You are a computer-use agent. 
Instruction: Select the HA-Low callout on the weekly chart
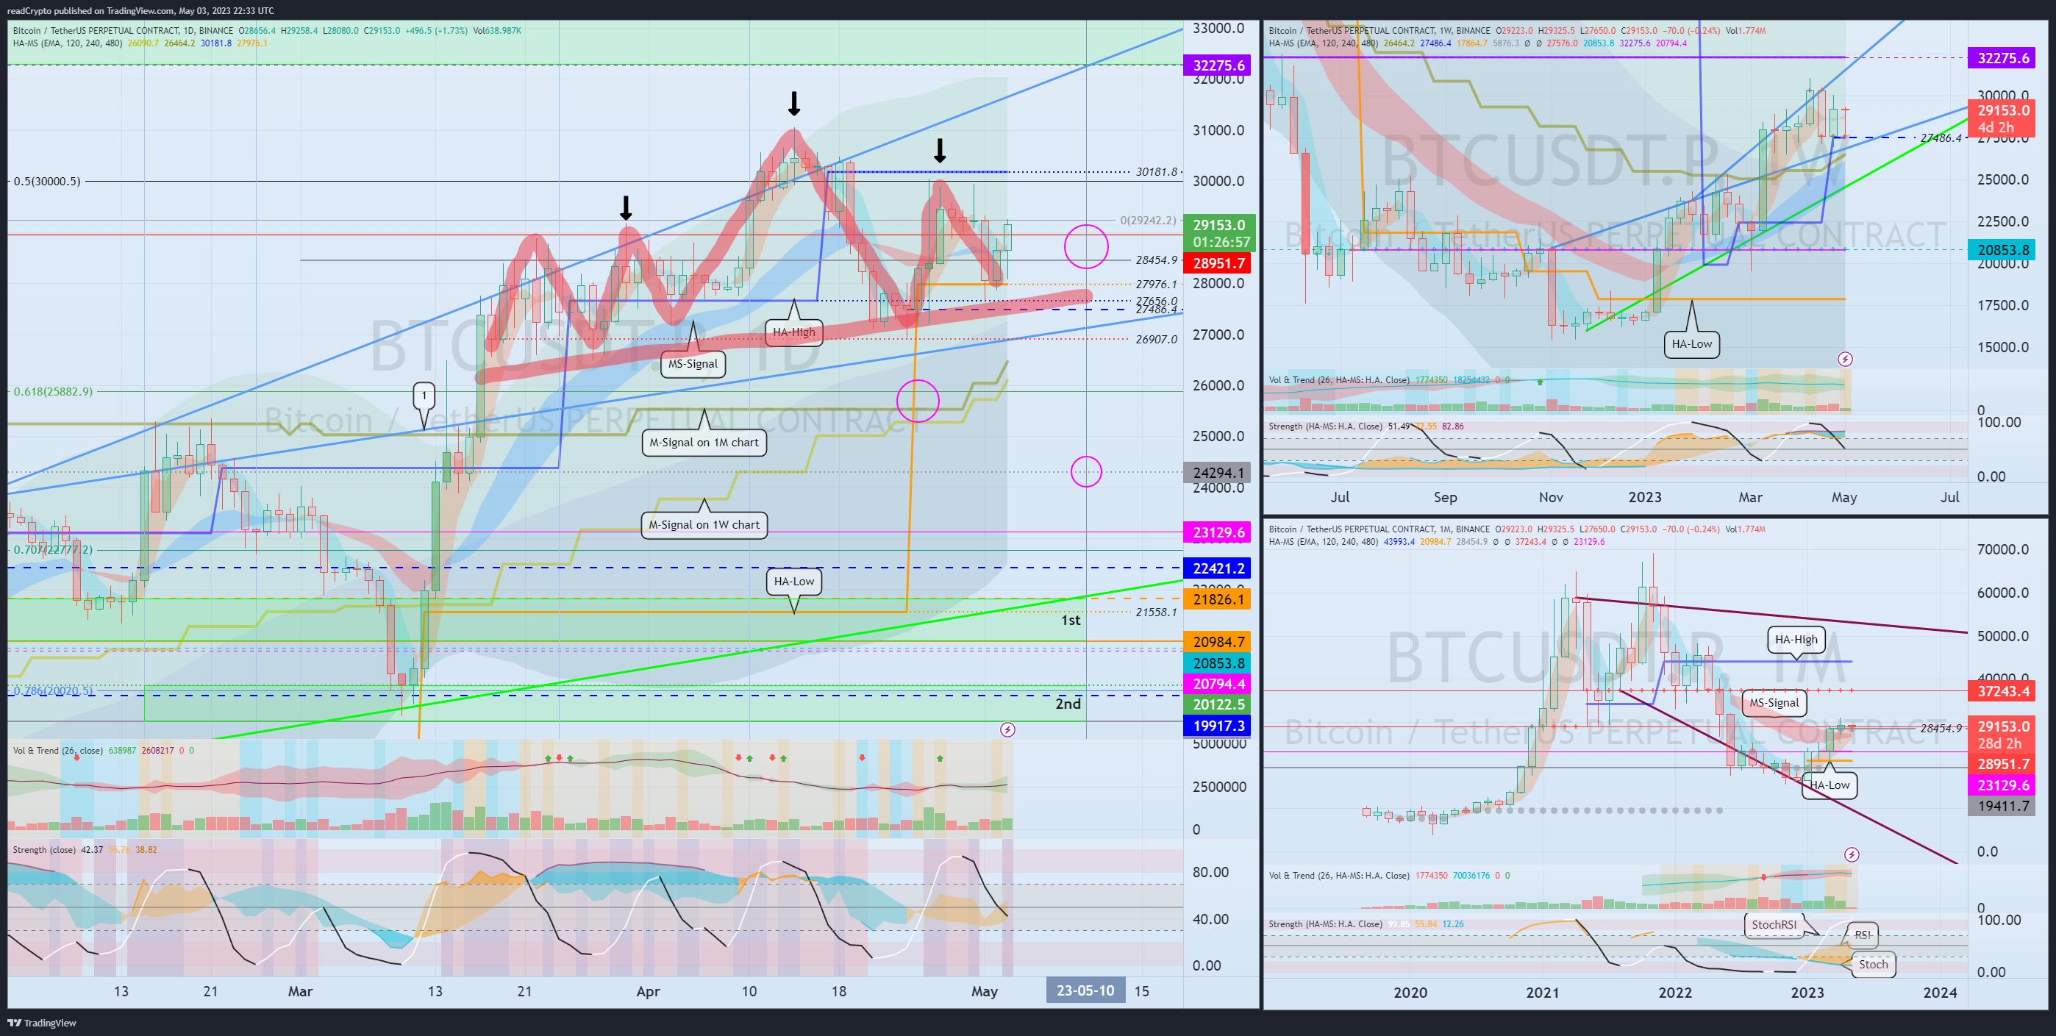pyautogui.click(x=1691, y=344)
